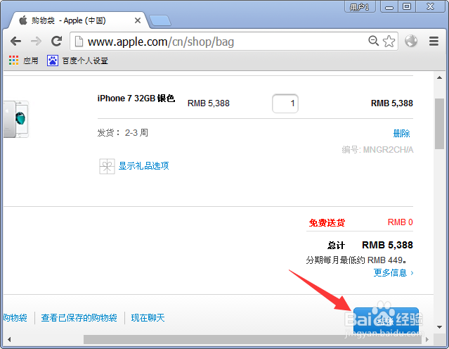Click the 用户1 profile button
449x349 pixels.
click(x=360, y=6)
